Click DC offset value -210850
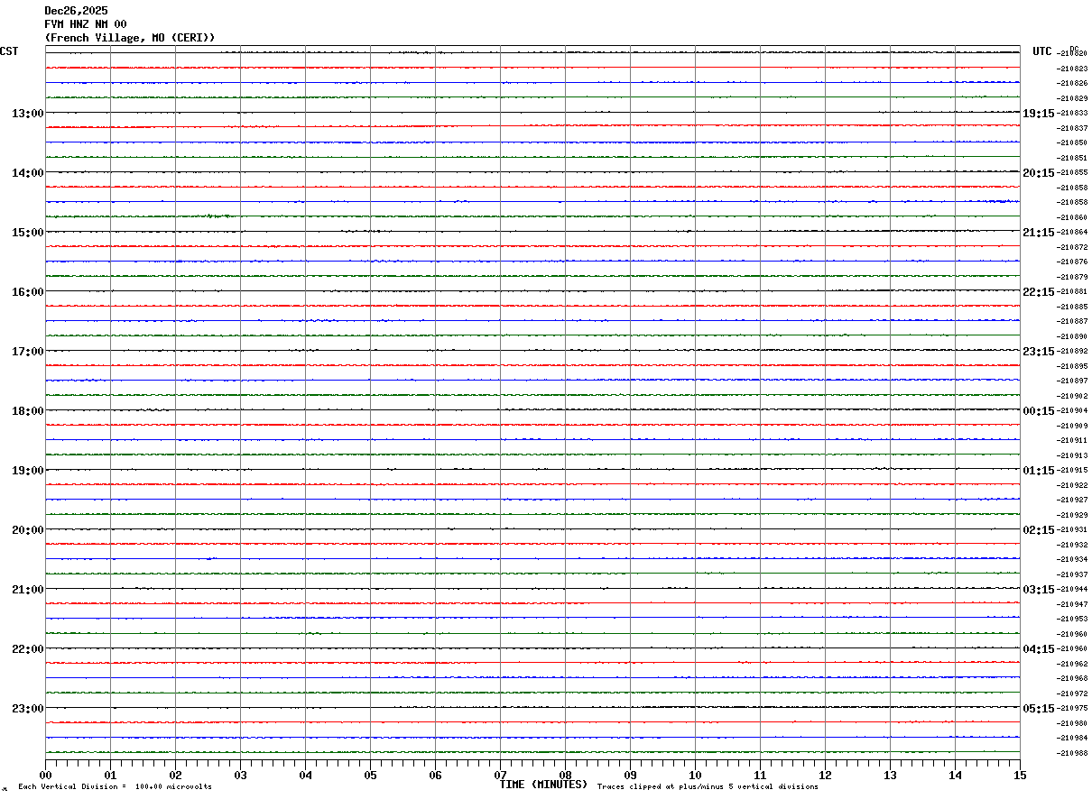The width and height of the screenshot is (1092, 799). [1072, 142]
